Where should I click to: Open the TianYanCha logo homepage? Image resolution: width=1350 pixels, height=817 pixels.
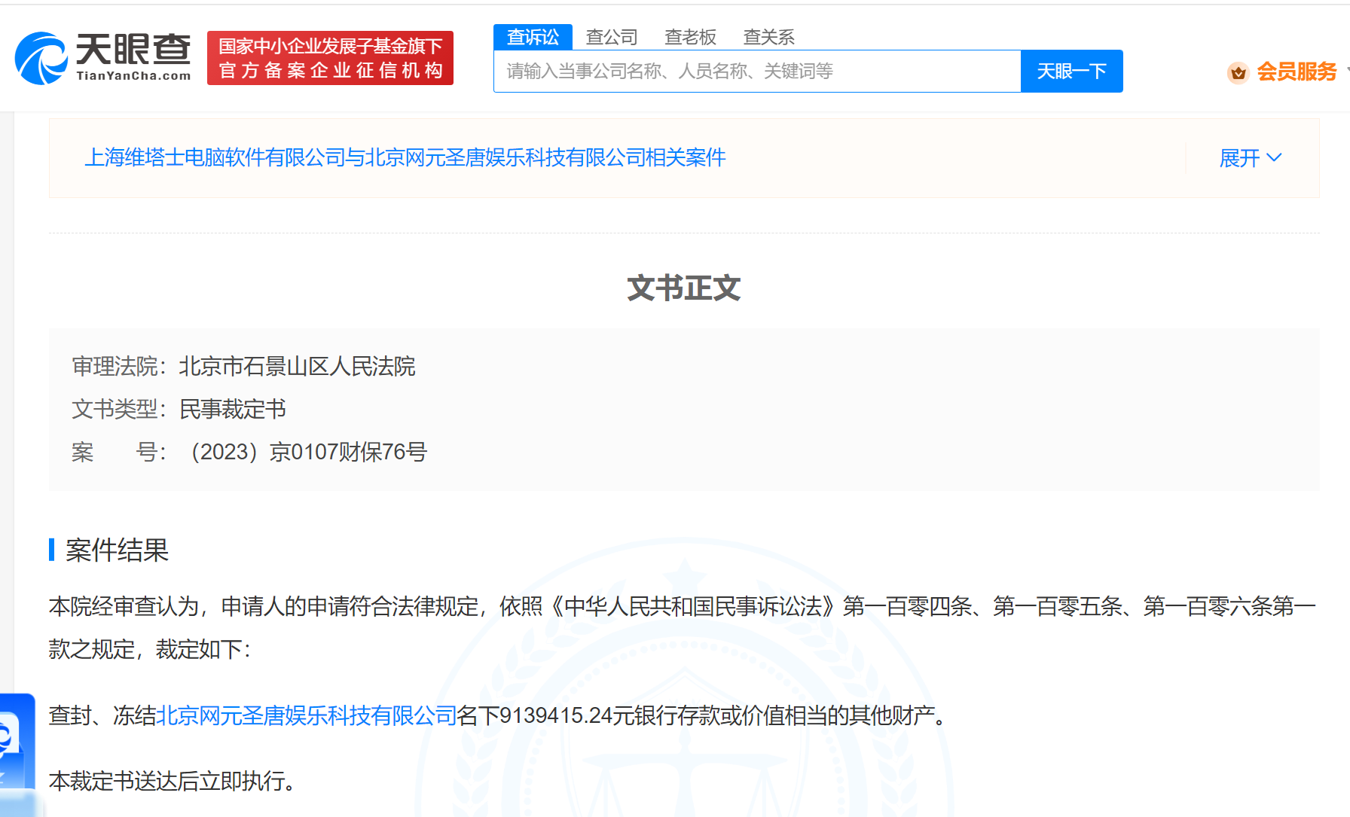tap(103, 58)
